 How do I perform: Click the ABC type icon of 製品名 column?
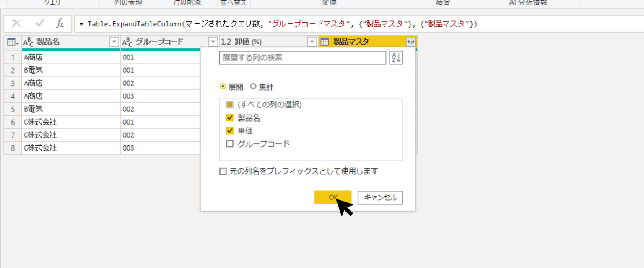(29, 42)
